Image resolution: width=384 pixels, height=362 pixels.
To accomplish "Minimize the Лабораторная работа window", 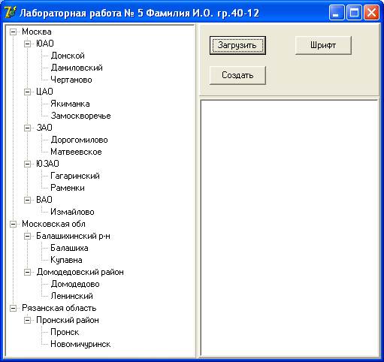I will (337, 13).
